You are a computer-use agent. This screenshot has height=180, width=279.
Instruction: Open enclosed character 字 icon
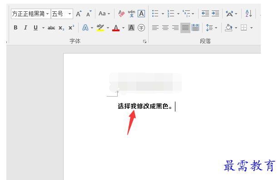tap(141, 28)
